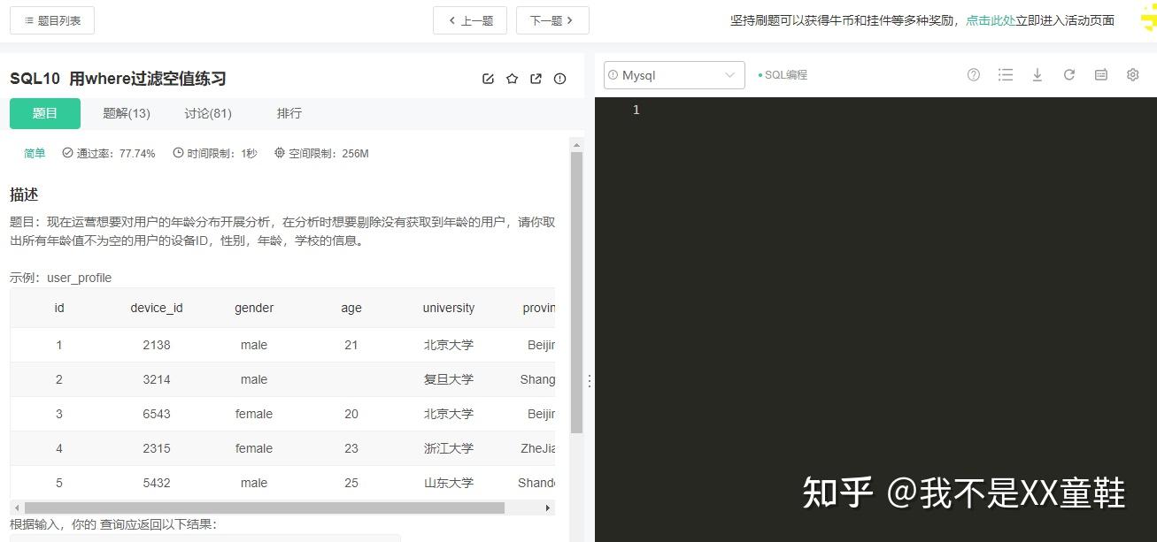This screenshot has width=1157, height=542.
Task: Click the list icon in editor toolbar
Action: point(1006,75)
